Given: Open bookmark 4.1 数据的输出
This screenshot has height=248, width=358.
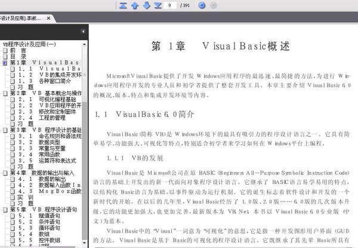Looking at the screenshot, I should [42, 179].
